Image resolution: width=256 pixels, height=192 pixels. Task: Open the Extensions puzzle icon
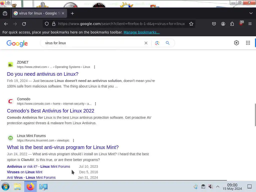click(232, 24)
